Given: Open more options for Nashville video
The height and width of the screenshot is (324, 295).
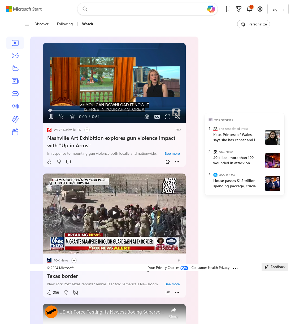Looking at the screenshot, I should click(x=177, y=162).
